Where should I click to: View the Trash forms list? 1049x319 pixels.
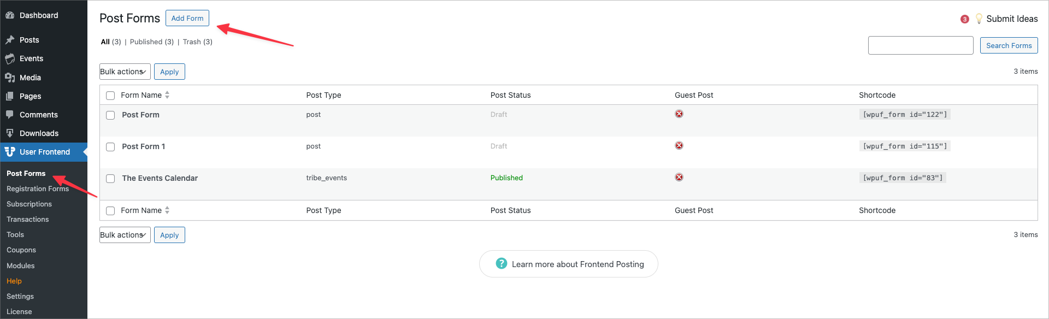coord(191,42)
